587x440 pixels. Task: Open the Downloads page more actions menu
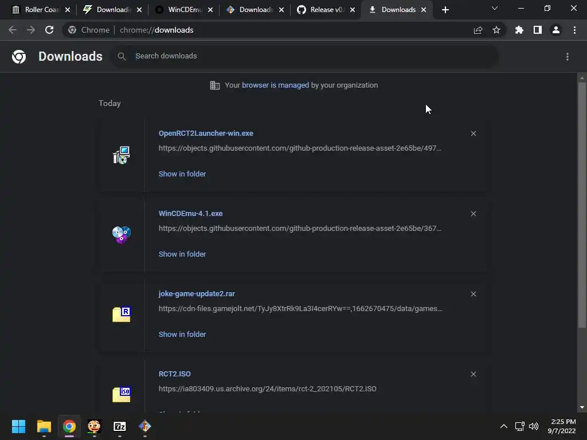[568, 57]
